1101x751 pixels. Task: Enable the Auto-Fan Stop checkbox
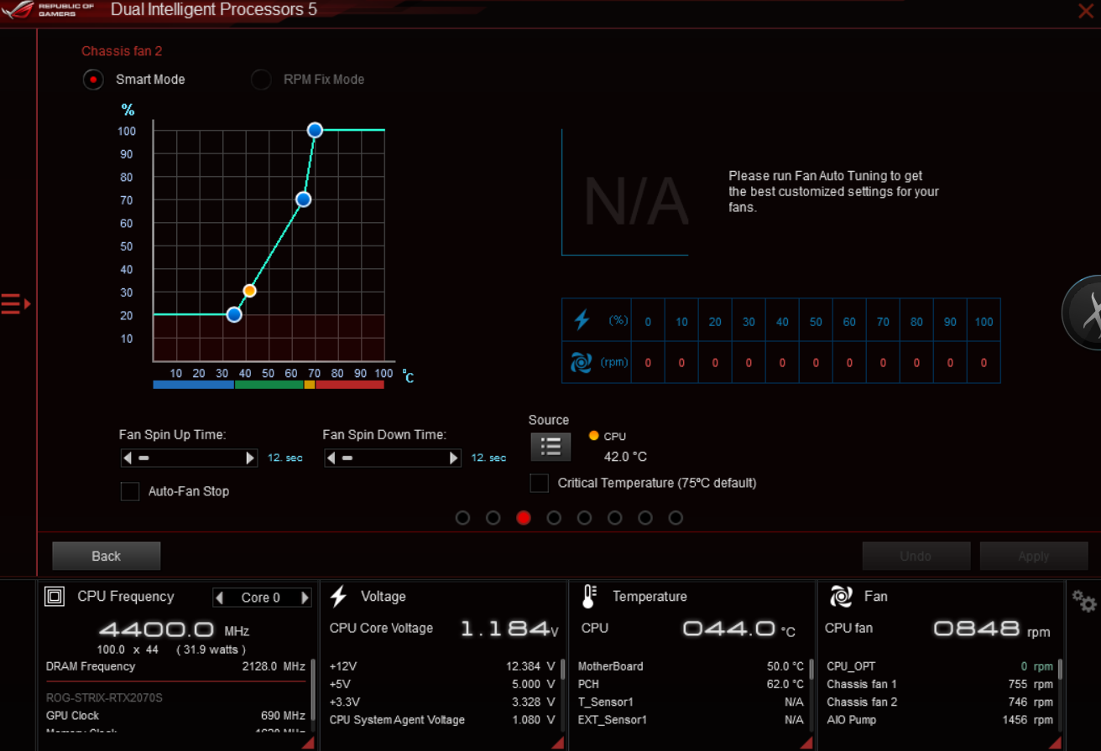point(130,491)
